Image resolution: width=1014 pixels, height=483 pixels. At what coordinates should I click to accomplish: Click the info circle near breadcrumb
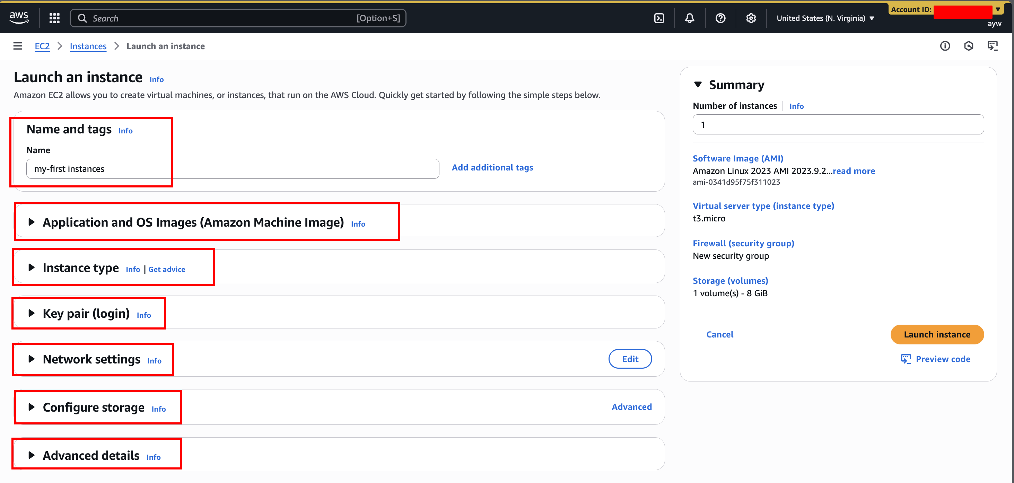coord(945,46)
